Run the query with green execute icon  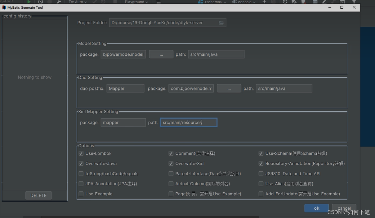tap(29, 2)
